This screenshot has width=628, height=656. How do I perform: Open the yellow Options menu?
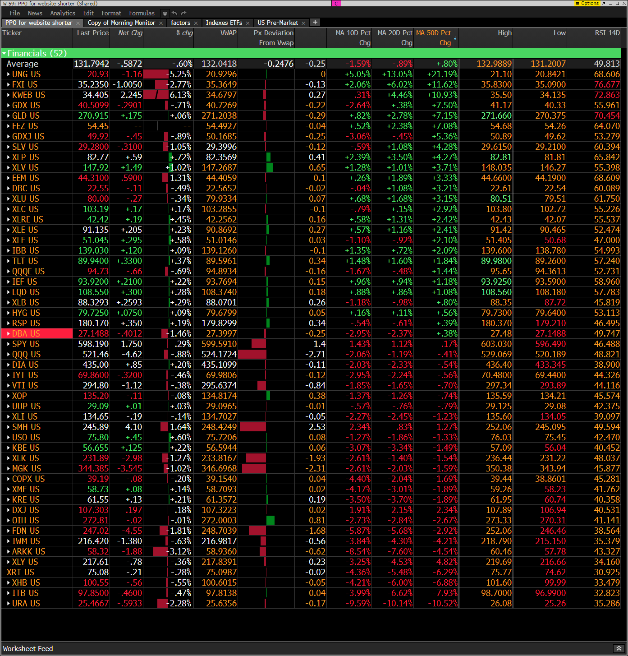tap(587, 3)
